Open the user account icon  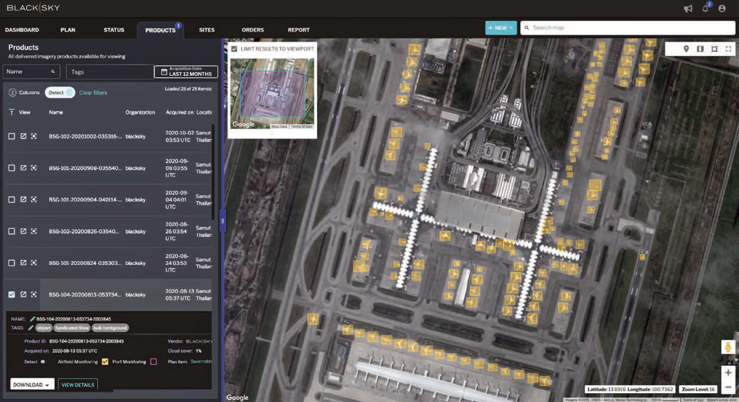[722, 8]
